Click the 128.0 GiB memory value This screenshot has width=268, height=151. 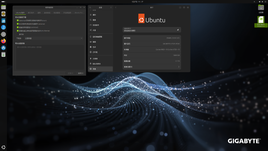click(x=176, y=56)
